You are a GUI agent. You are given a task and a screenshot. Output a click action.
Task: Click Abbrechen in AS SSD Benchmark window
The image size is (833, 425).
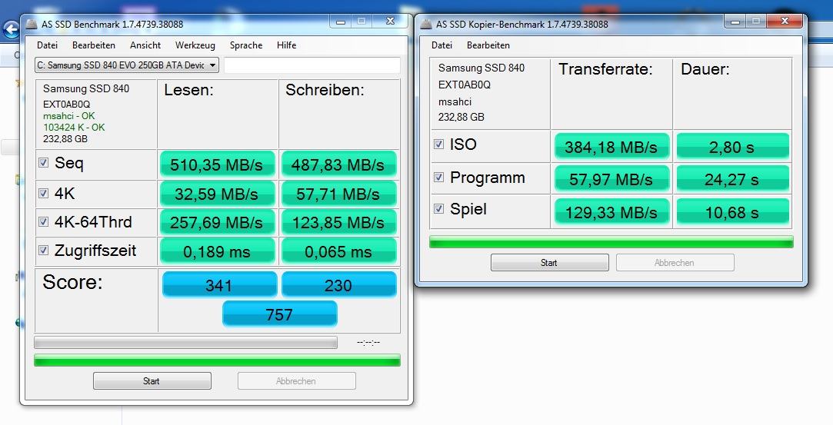pos(296,381)
